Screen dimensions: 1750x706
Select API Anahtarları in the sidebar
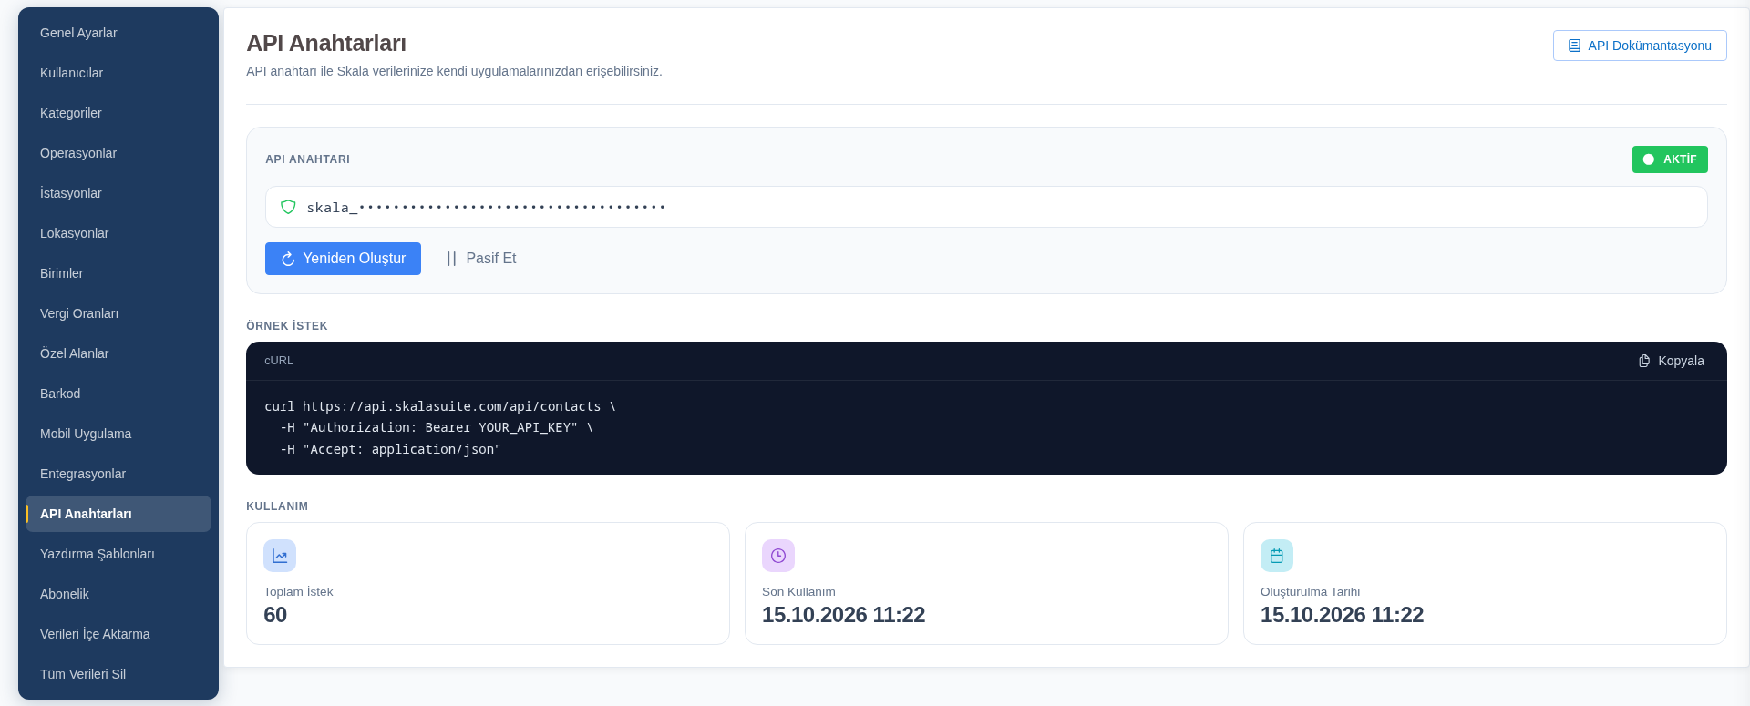click(x=118, y=514)
